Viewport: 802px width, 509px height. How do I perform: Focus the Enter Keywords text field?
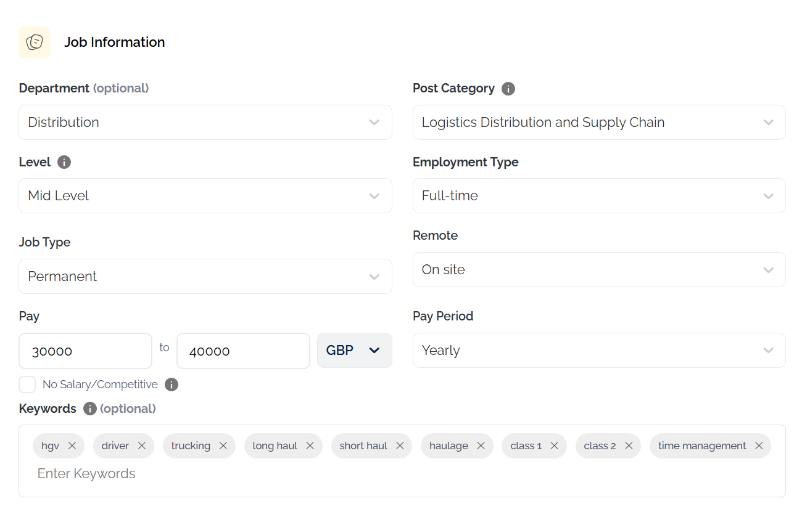point(247,473)
